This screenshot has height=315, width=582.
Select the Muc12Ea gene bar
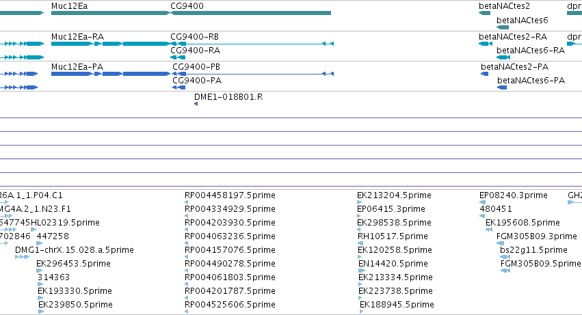(111, 13)
